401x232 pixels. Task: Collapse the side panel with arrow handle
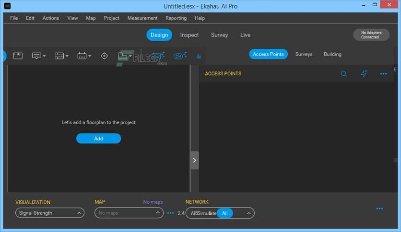tap(194, 160)
